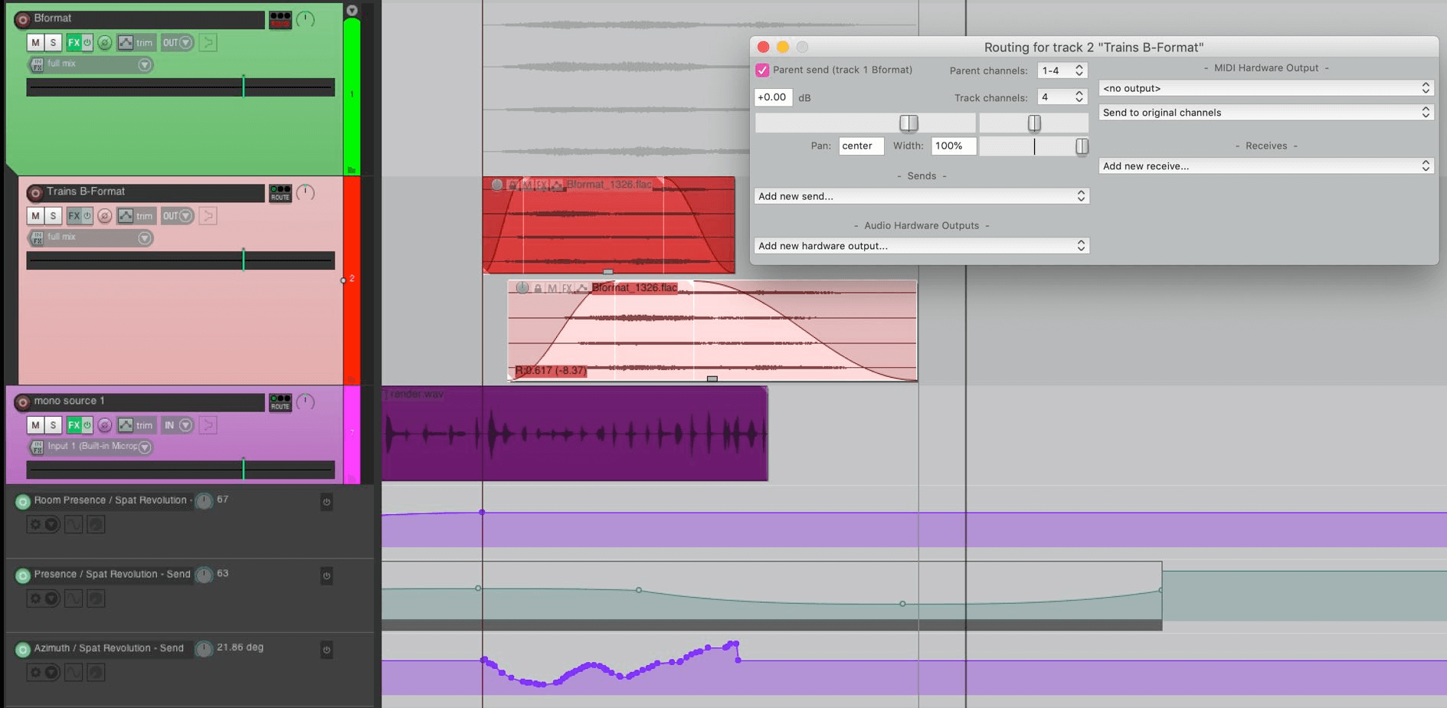Open ROUTE button on Trains B-Format track

click(280, 193)
